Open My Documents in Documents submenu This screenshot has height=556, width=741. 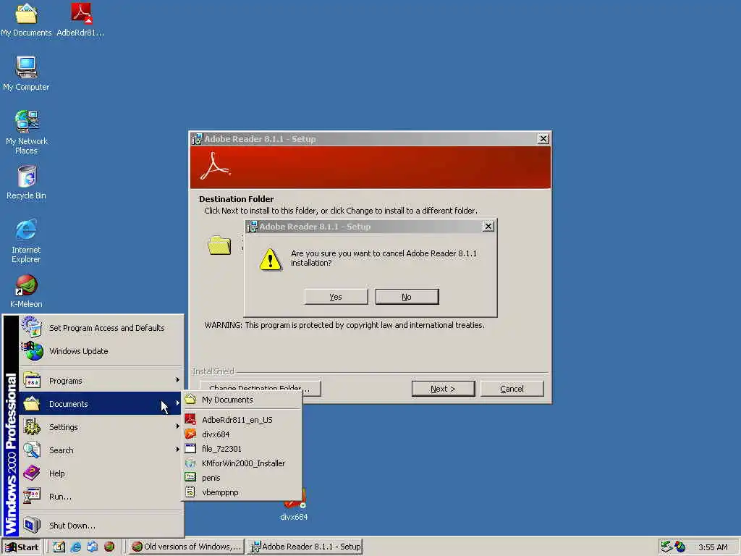coord(242,400)
